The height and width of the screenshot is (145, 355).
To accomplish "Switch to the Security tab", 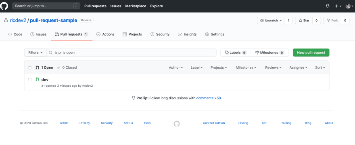I will click(160, 34).
